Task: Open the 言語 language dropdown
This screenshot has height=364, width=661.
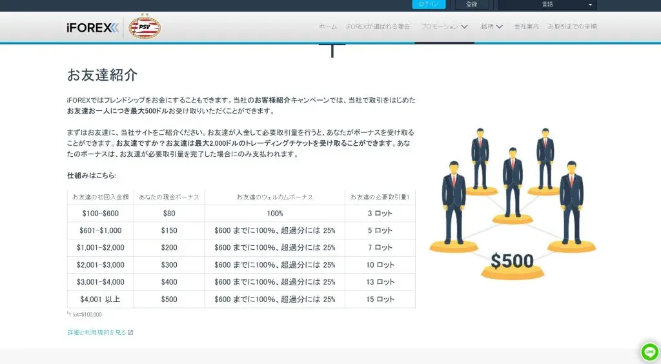Action: [x=547, y=5]
